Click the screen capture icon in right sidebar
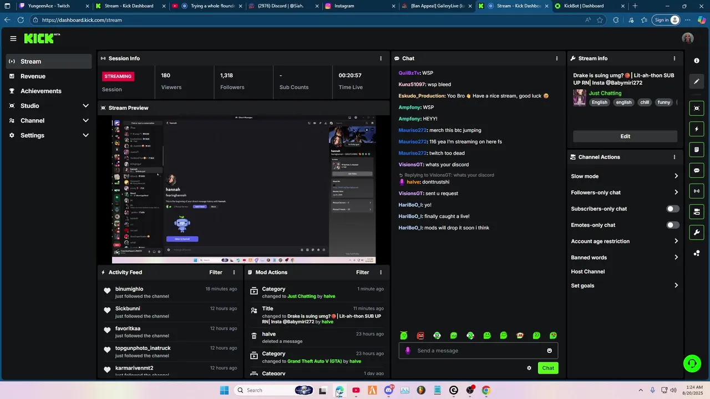 [697, 108]
